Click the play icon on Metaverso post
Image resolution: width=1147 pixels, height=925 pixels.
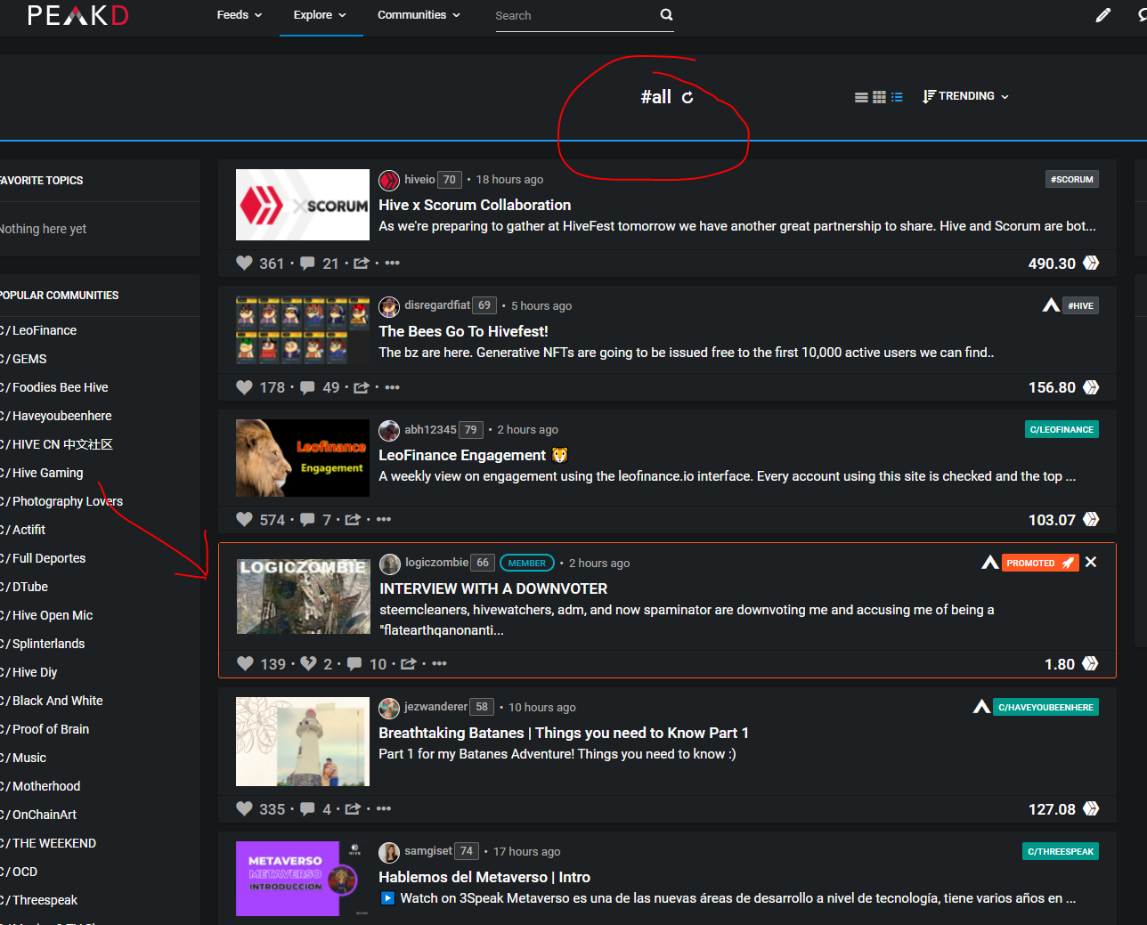point(387,897)
